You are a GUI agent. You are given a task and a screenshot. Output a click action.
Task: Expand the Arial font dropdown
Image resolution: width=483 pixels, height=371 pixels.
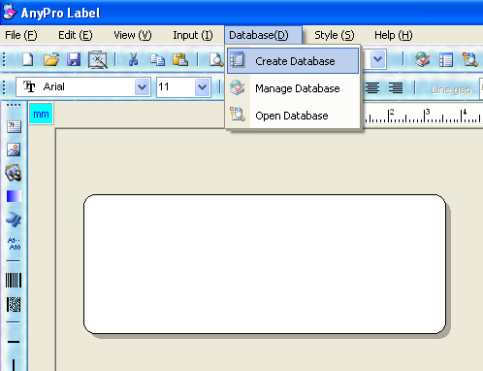pos(142,87)
